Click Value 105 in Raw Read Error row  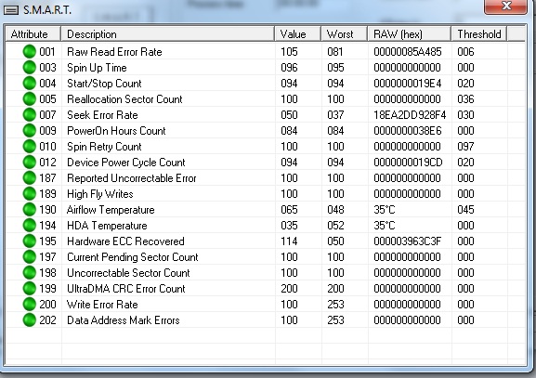[289, 52]
